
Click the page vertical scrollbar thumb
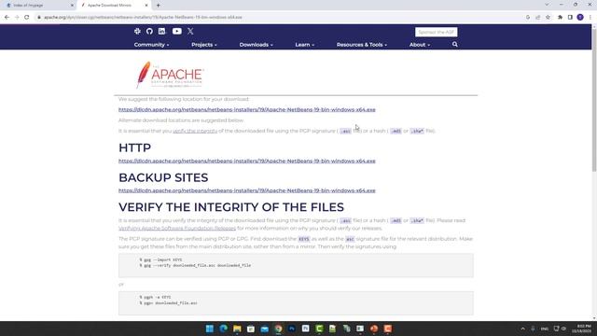[x=594, y=99]
